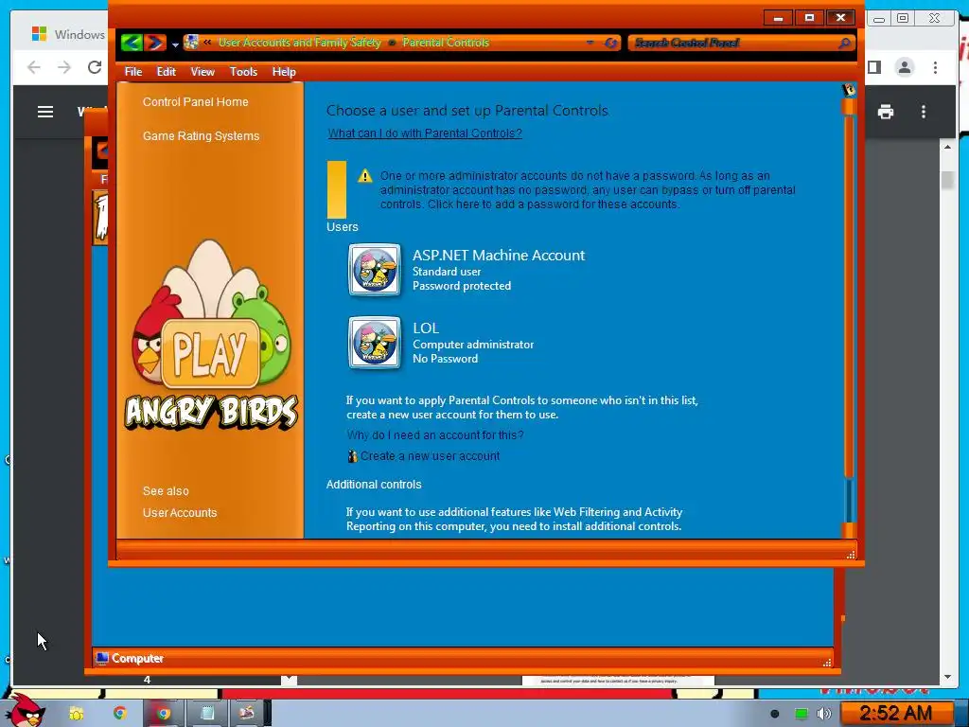The height and width of the screenshot is (727, 969).
Task: Go back with the green arrow button
Action: pos(131,42)
